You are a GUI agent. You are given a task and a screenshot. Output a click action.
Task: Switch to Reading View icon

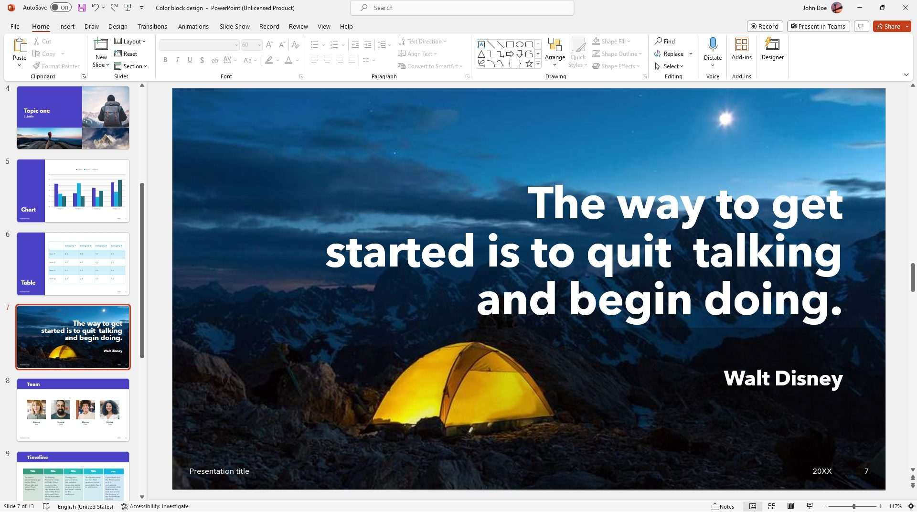click(790, 506)
